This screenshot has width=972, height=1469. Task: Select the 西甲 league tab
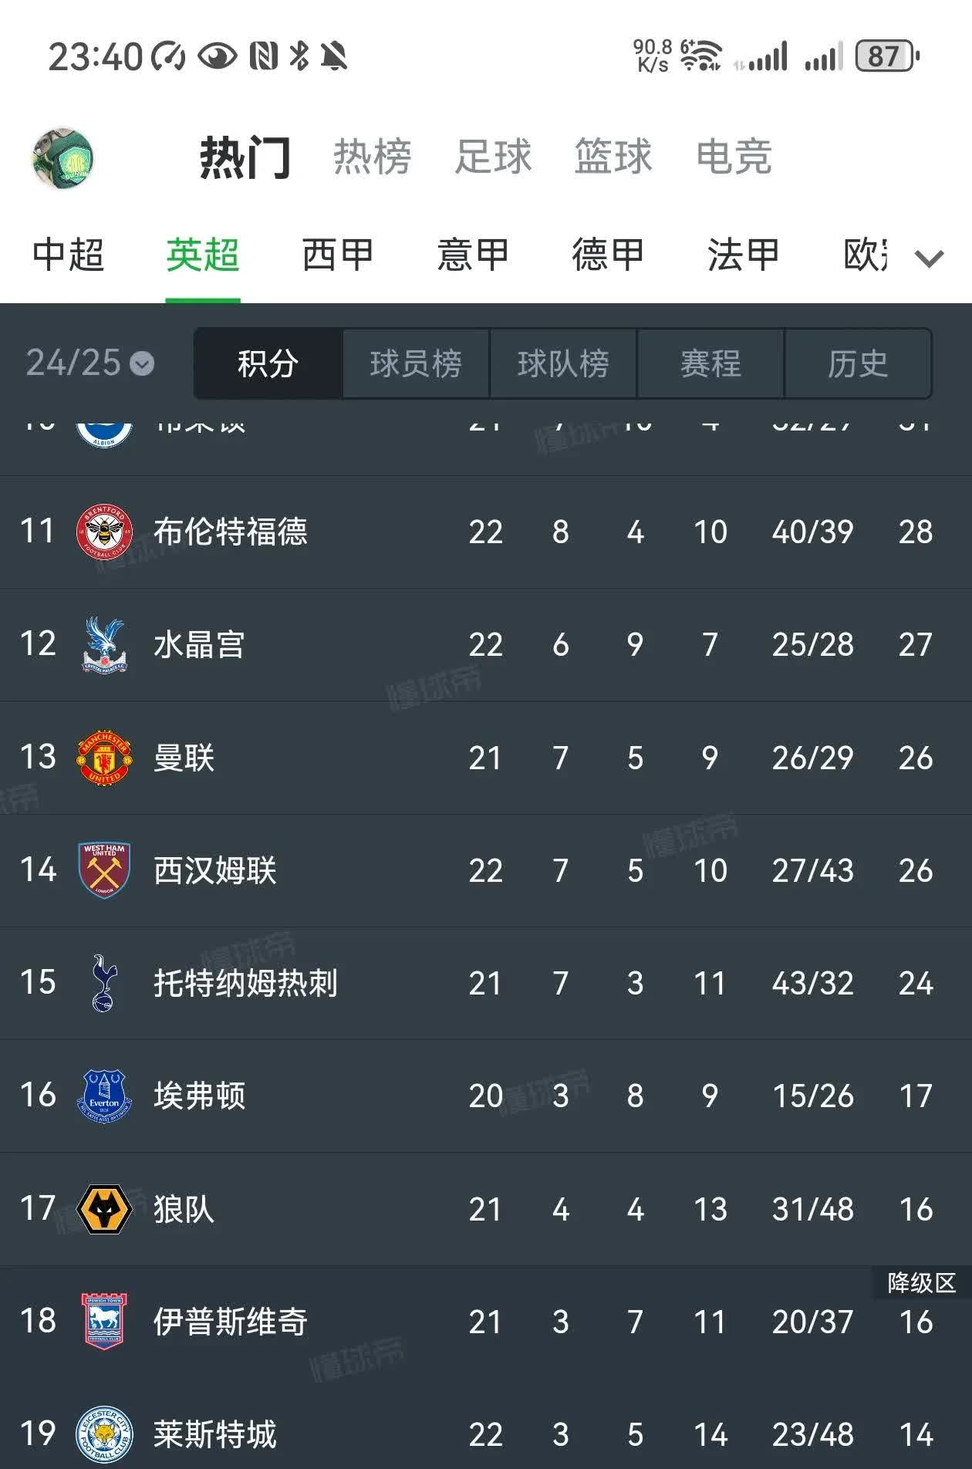click(337, 255)
